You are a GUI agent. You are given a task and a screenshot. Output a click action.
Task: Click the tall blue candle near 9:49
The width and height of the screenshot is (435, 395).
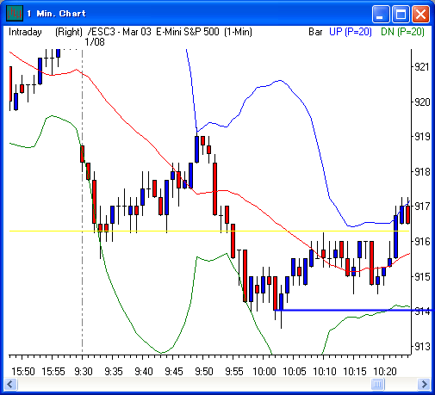point(196,149)
